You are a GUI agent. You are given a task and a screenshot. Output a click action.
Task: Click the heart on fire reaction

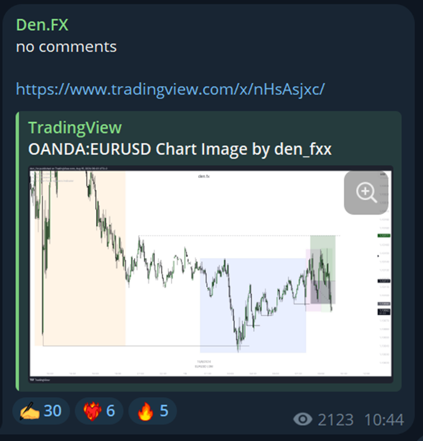click(99, 411)
